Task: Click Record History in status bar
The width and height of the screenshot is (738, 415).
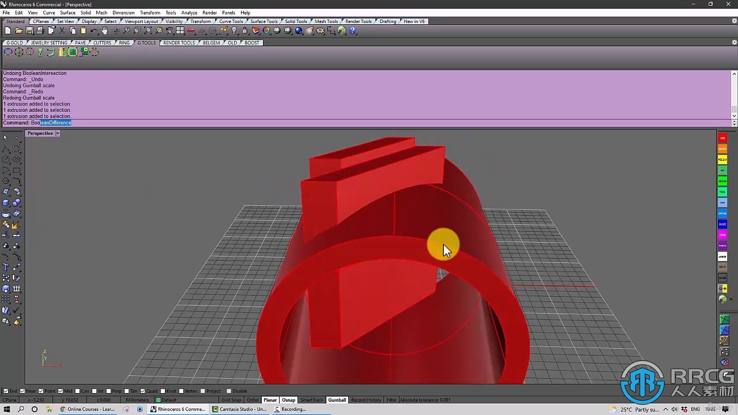Action: (366, 400)
